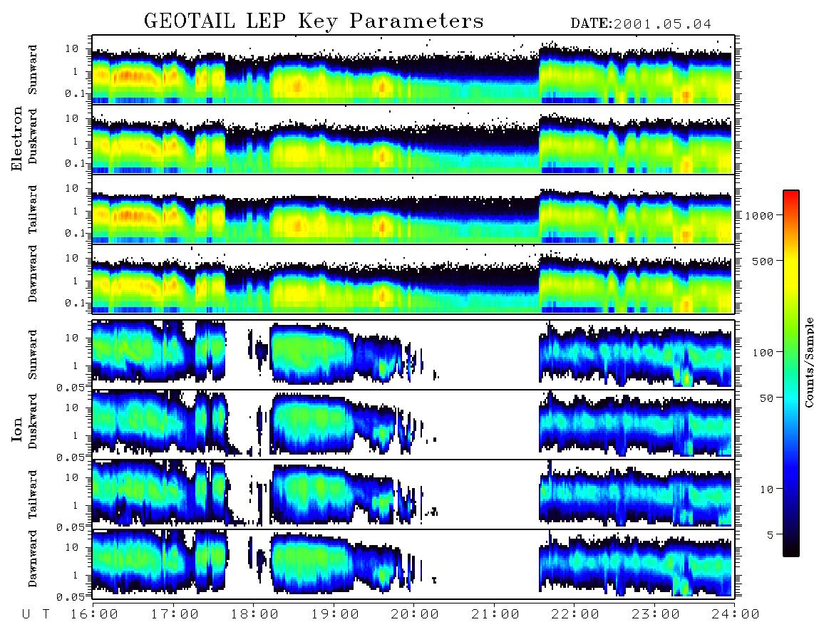Image resolution: width=814 pixels, height=627 pixels.
Task: Click the 1000 colorbar tick value
Action: [759, 215]
